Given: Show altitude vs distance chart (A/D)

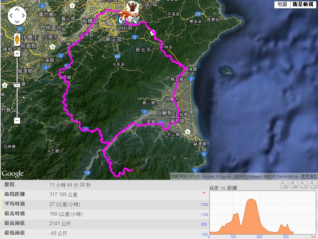Looking at the screenshot, I should [x=285, y=185].
